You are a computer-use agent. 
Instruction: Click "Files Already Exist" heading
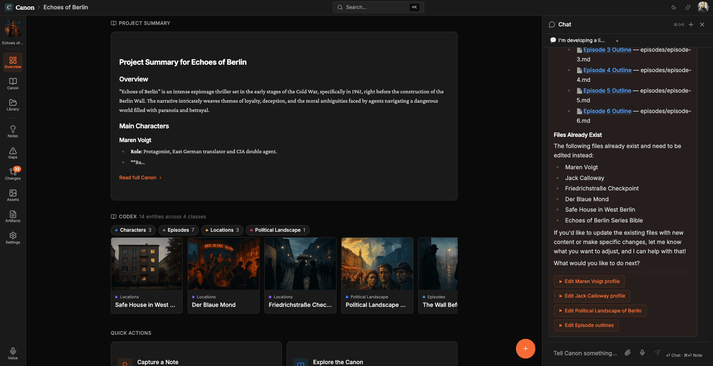578,135
